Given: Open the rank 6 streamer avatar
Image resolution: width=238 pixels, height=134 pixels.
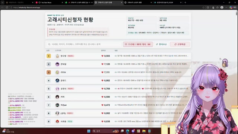Looking at the screenshot, I should point(57,97).
